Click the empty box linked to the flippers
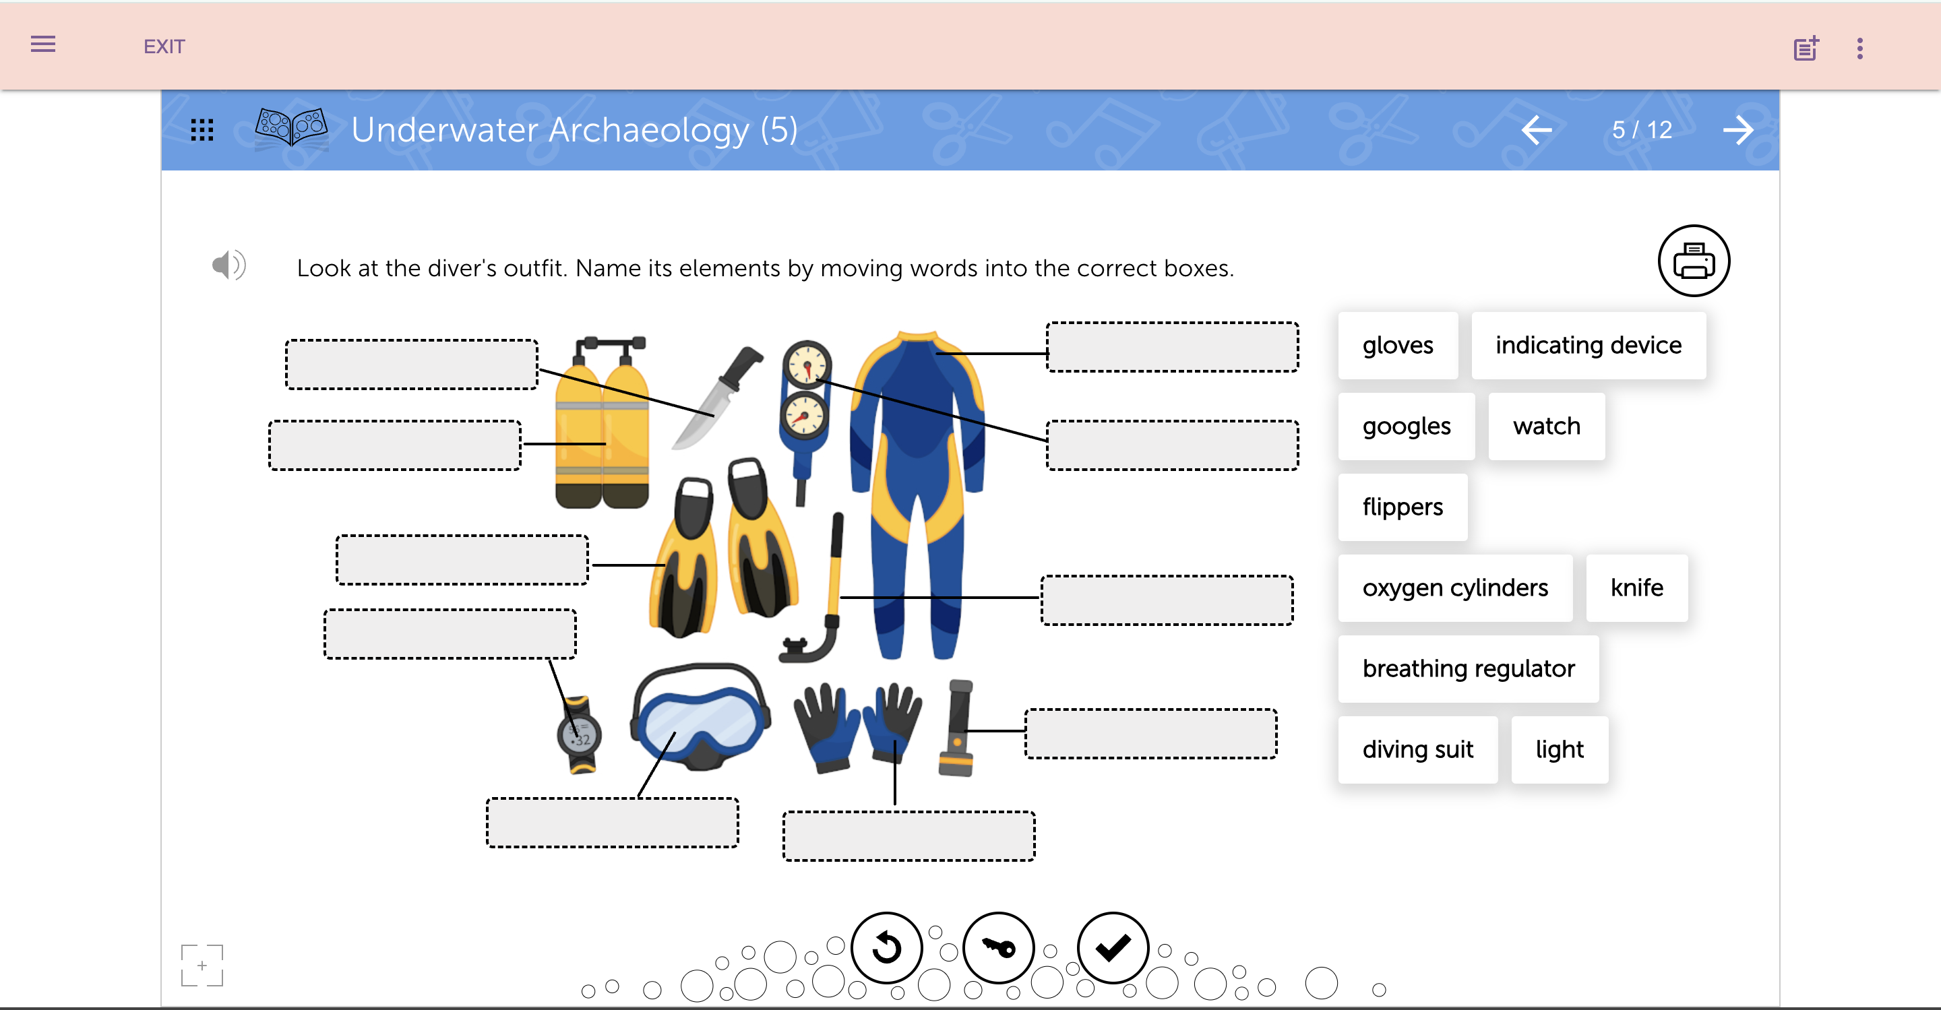This screenshot has height=1010, width=1941. 462,560
